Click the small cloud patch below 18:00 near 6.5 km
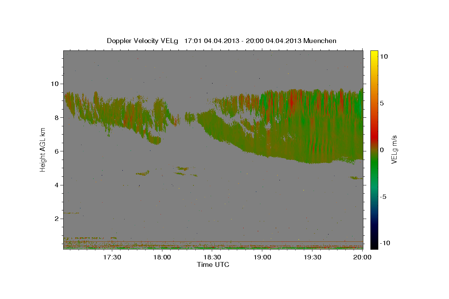 pyautogui.click(x=154, y=141)
